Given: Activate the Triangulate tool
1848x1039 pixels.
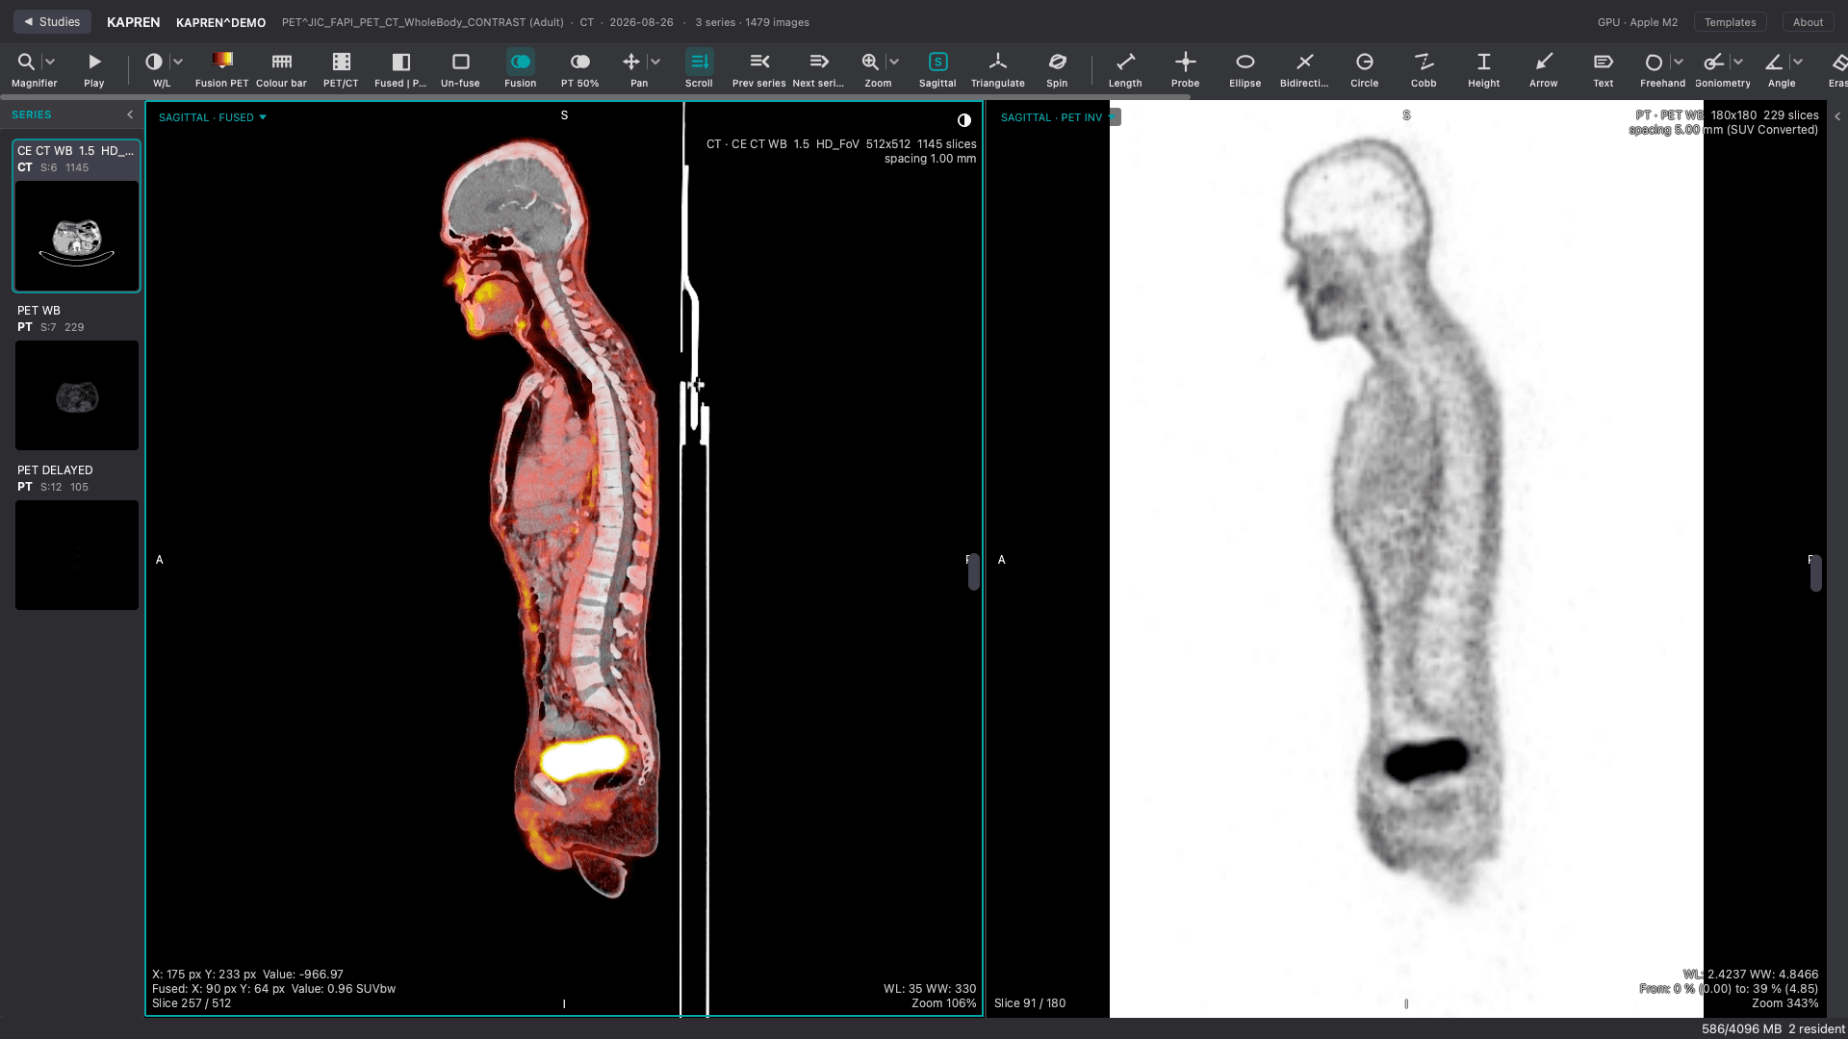Looking at the screenshot, I should pos(998,69).
